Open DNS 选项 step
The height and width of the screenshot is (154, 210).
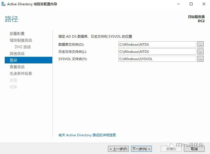tap(23, 47)
